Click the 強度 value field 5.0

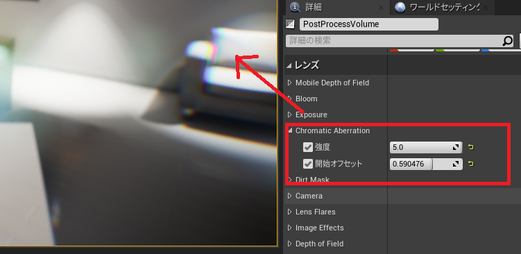(x=426, y=147)
